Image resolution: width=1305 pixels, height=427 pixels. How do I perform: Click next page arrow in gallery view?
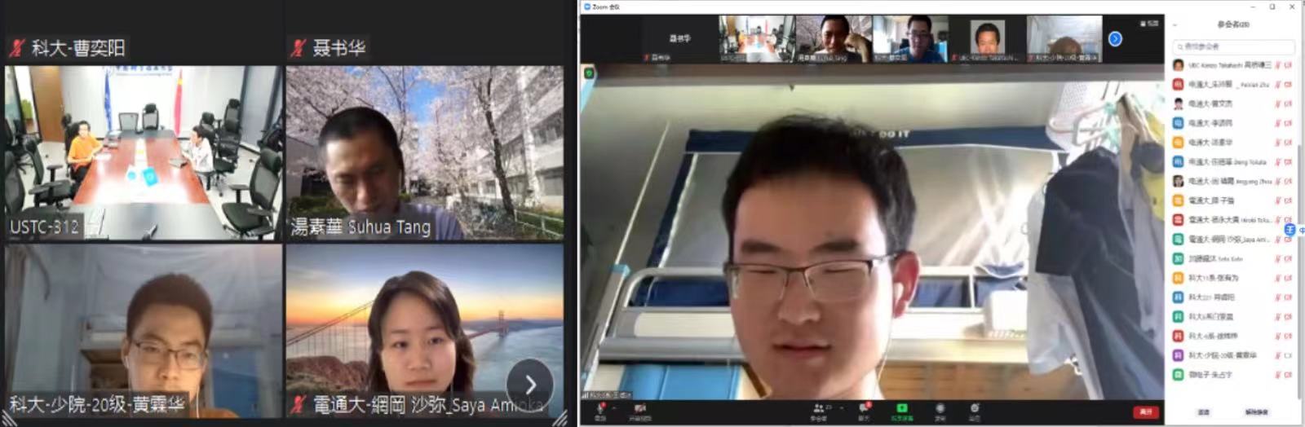click(x=530, y=383)
